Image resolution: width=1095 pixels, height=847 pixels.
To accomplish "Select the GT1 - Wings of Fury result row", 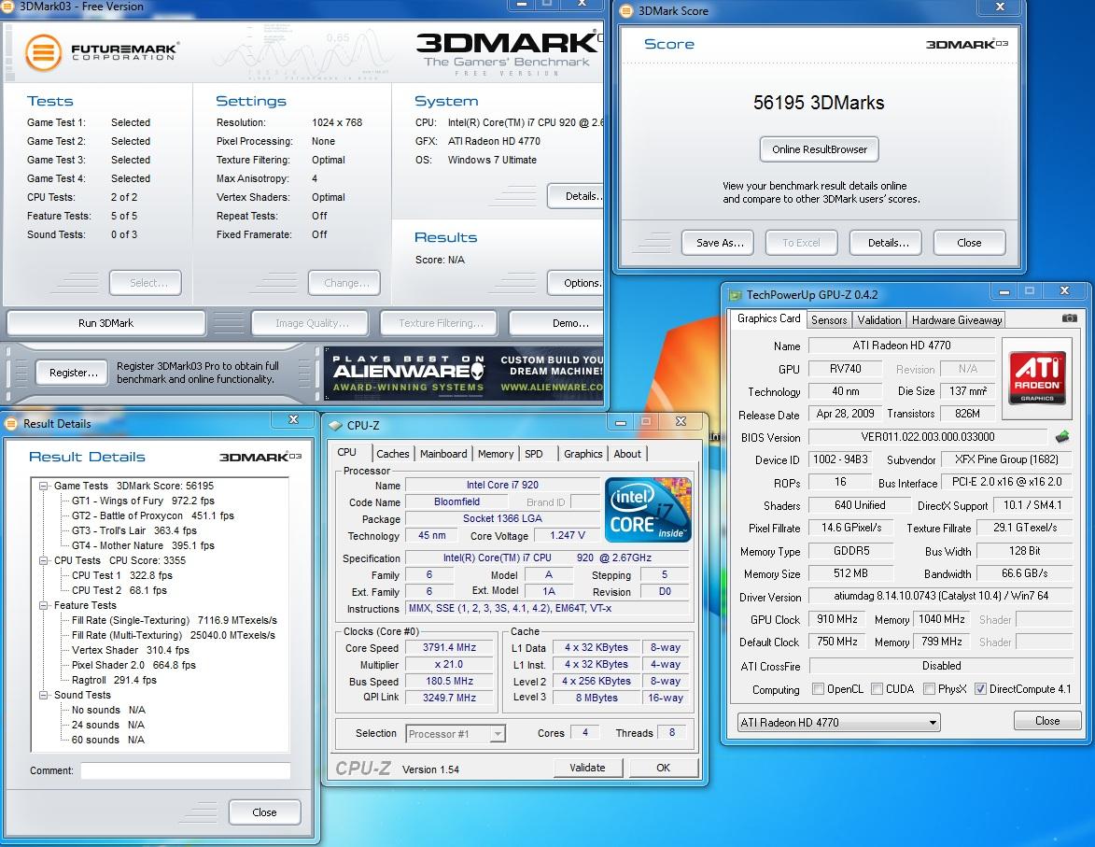I will [x=143, y=501].
